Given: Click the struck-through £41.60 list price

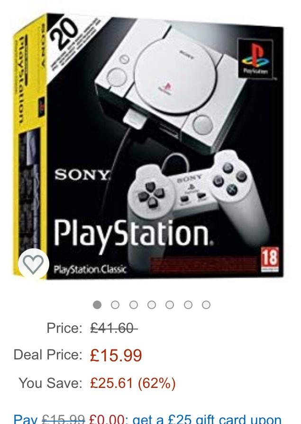Looking at the screenshot, I should coord(114,328).
